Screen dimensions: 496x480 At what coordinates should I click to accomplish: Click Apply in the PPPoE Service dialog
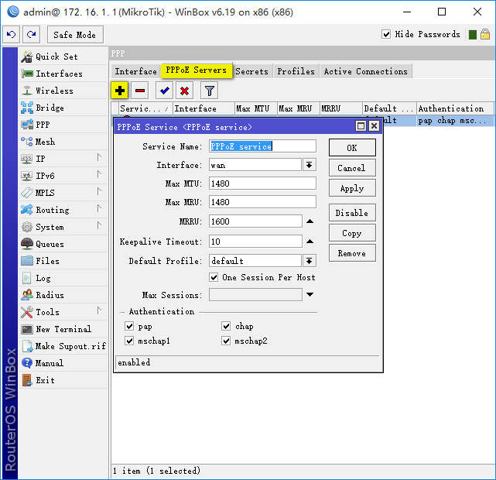pyautogui.click(x=352, y=188)
